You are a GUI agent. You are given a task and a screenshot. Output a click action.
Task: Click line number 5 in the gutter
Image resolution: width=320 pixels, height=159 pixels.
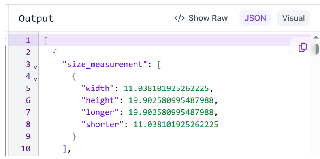(x=28, y=88)
